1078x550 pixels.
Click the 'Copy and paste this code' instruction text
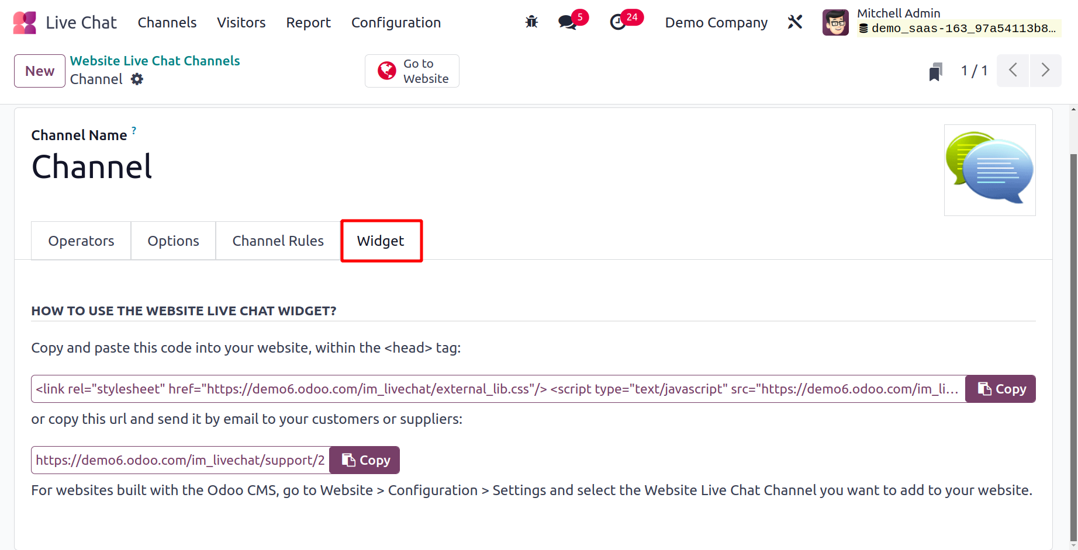coord(246,348)
